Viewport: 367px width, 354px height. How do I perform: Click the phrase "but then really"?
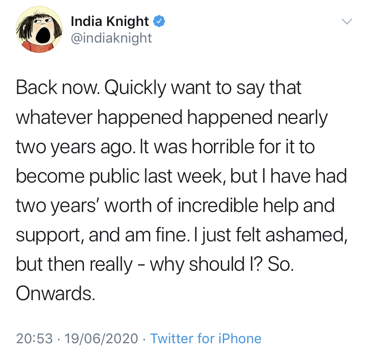pyautogui.click(x=74, y=265)
